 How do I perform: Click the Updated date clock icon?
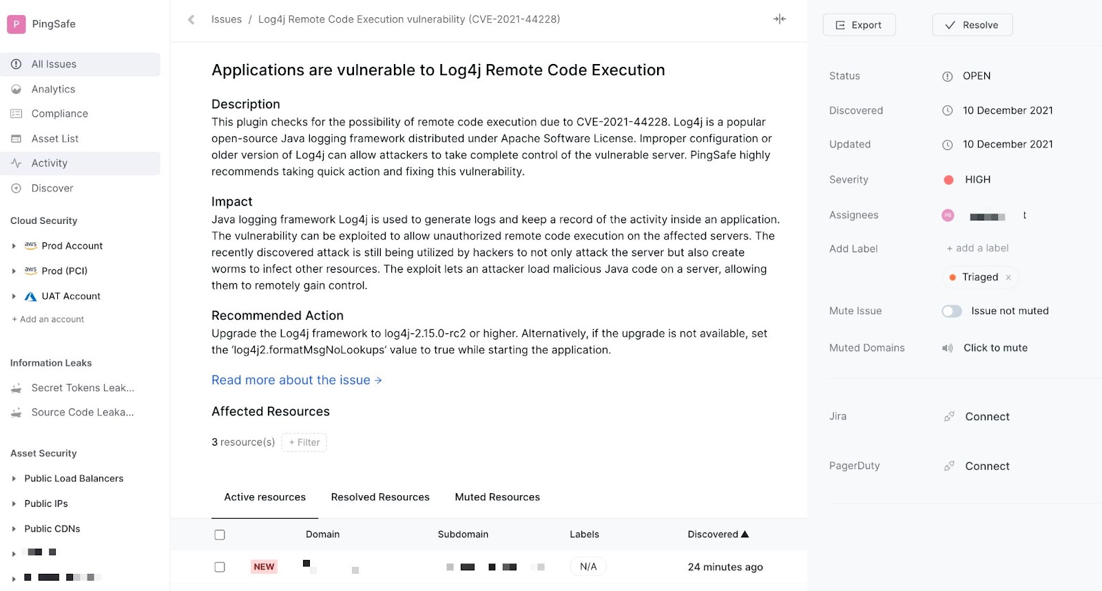948,145
